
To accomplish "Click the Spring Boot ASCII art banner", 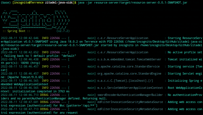I will (32, 20).
